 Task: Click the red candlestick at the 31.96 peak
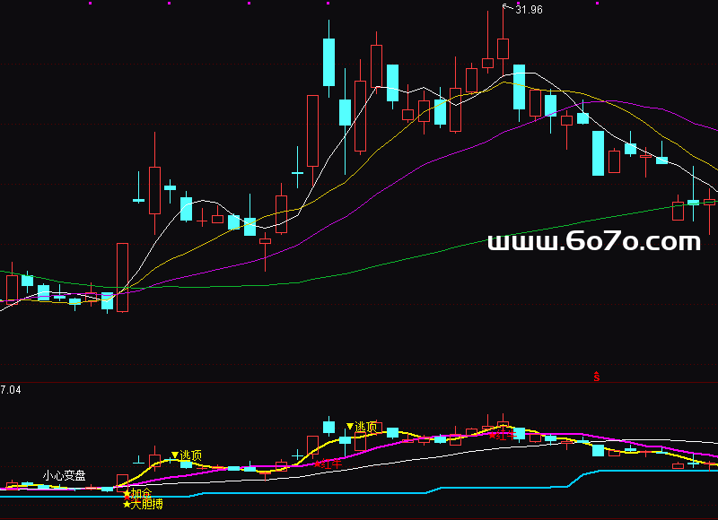503,48
